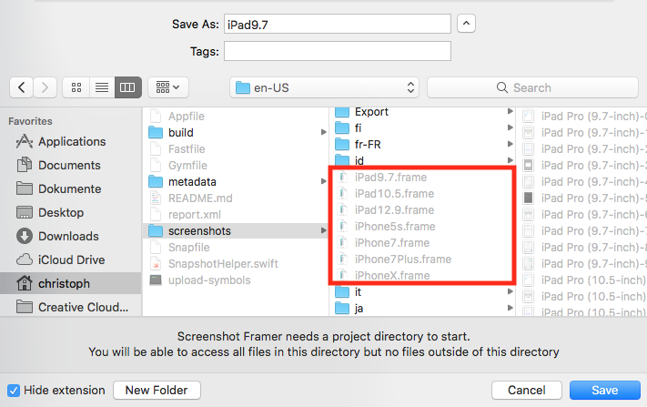Image resolution: width=647 pixels, height=407 pixels.
Task: Switch to icon view
Action: [x=76, y=87]
